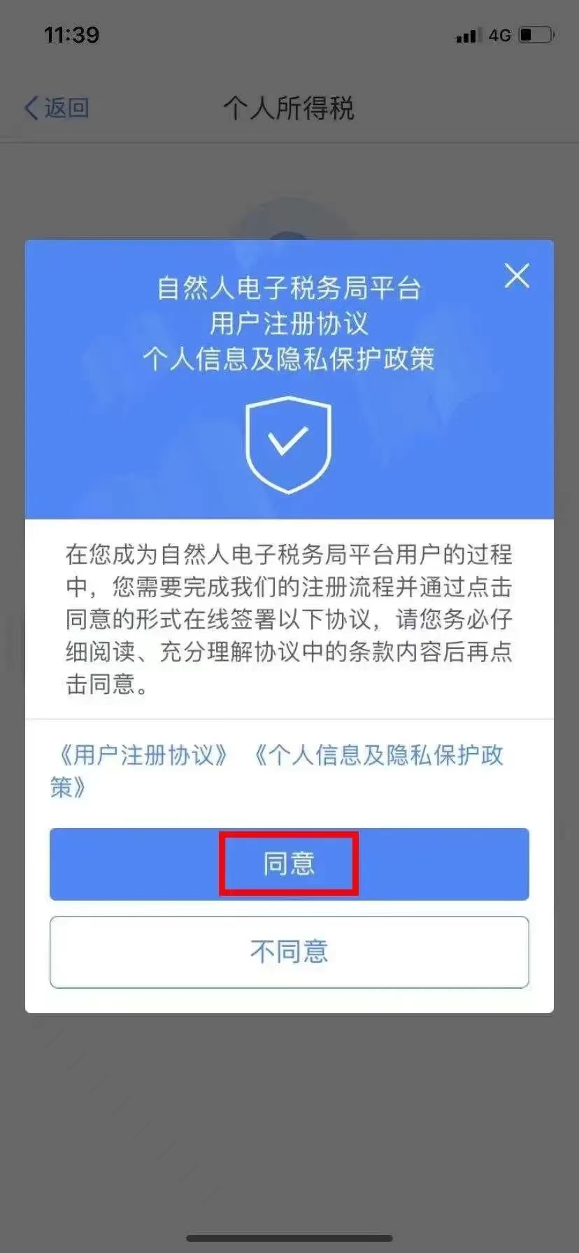The width and height of the screenshot is (579, 1253).
Task: Tap the 策》 wrapped end of privacy link
Action: [68, 787]
